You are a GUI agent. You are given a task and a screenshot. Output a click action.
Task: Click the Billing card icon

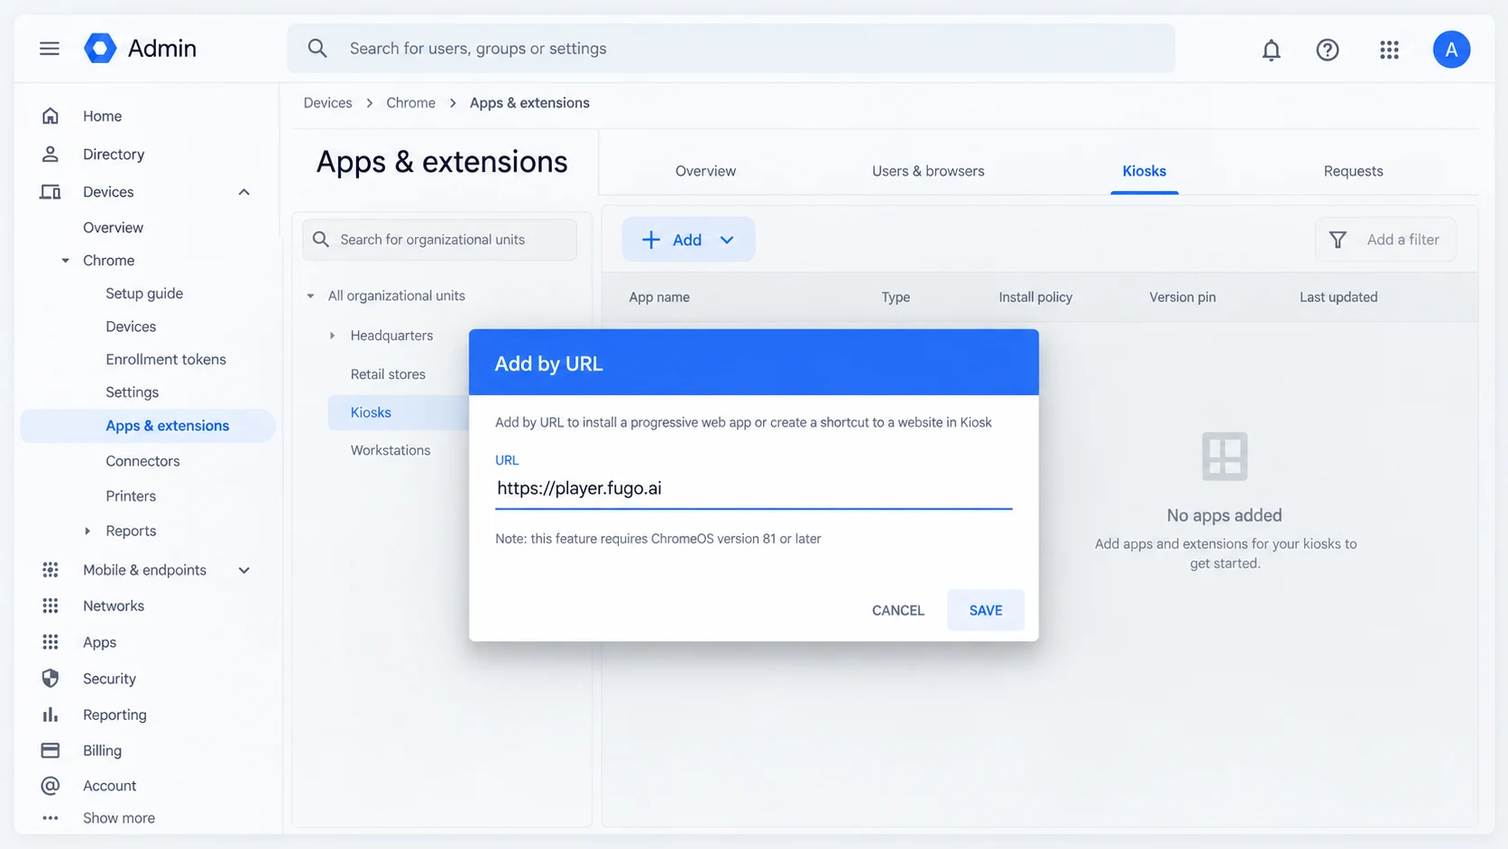[51, 751]
